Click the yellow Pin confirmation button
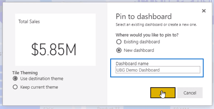This screenshot has height=109, width=214. (x=163, y=93)
